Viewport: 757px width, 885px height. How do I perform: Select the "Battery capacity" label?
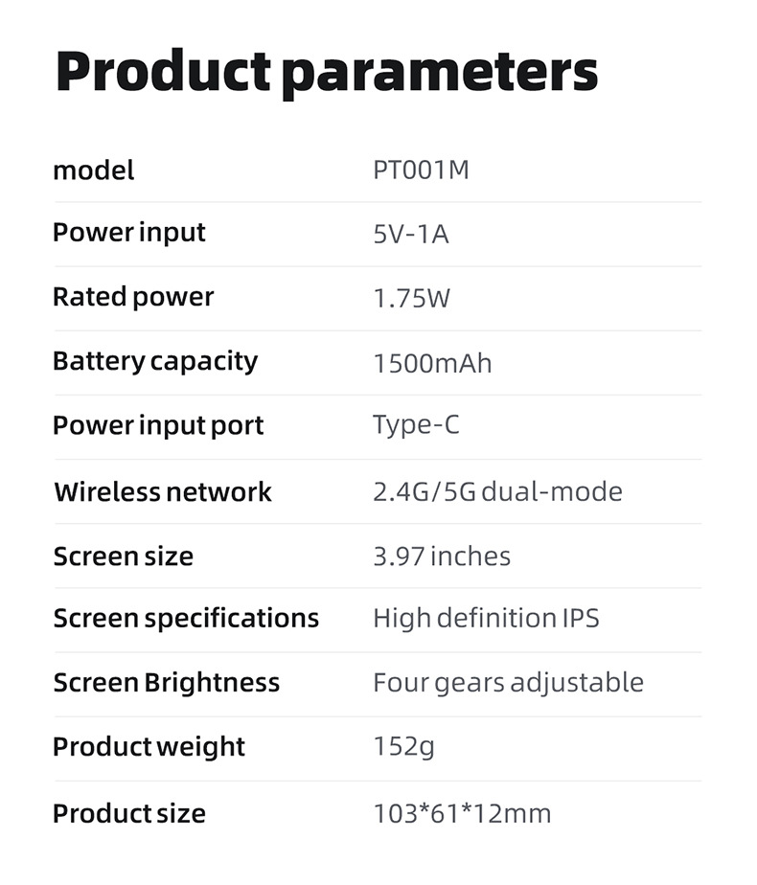pyautogui.click(x=155, y=361)
